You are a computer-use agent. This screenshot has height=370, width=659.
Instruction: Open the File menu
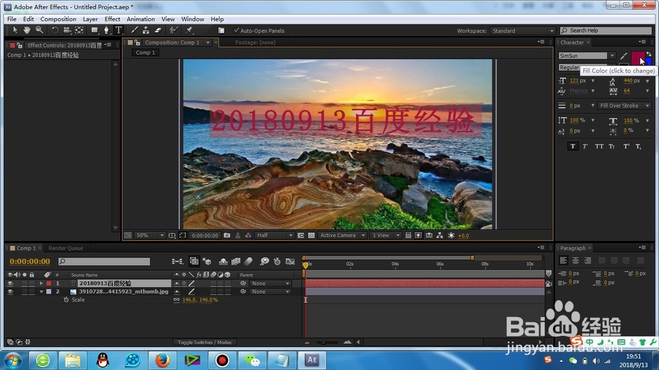12,19
